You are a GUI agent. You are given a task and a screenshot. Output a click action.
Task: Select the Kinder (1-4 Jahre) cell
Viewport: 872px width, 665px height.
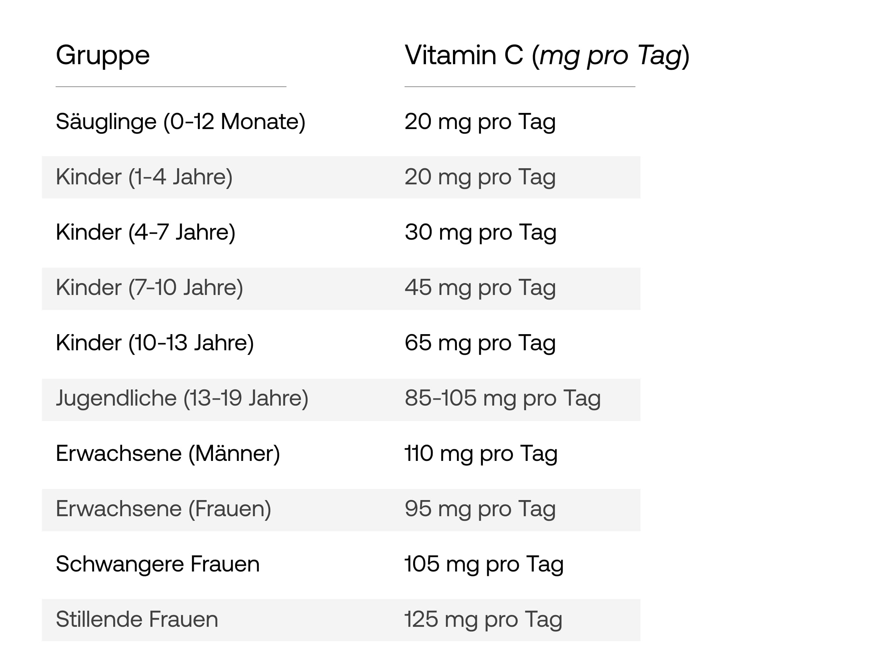pos(144,177)
